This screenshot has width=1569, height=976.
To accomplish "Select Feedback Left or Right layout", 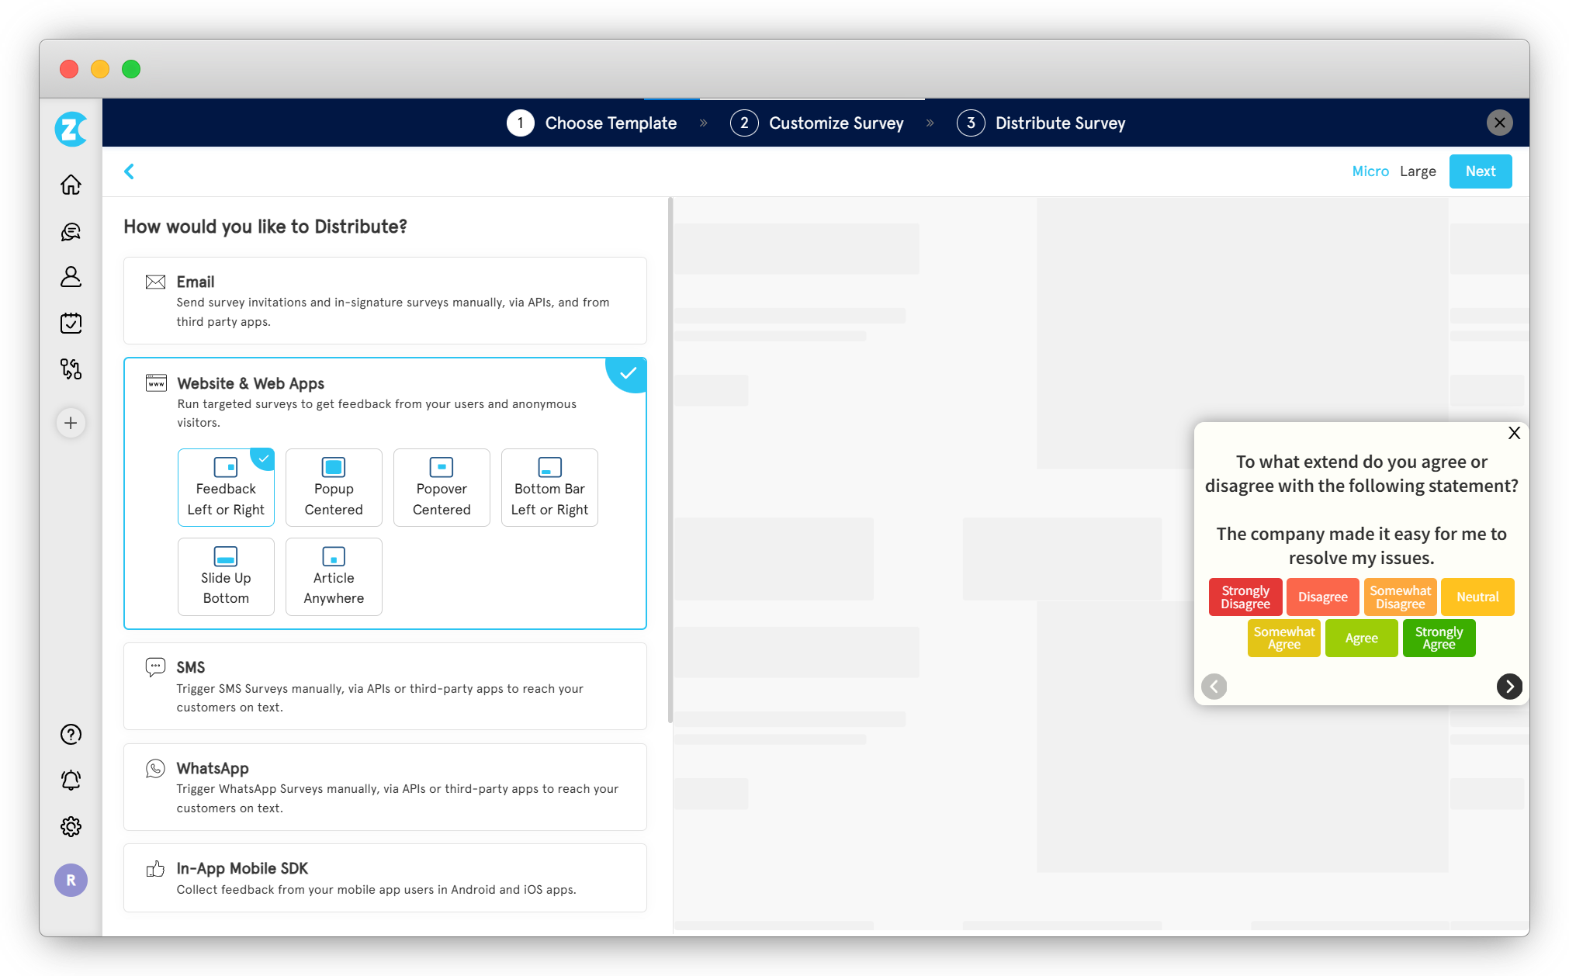I will pos(226,487).
